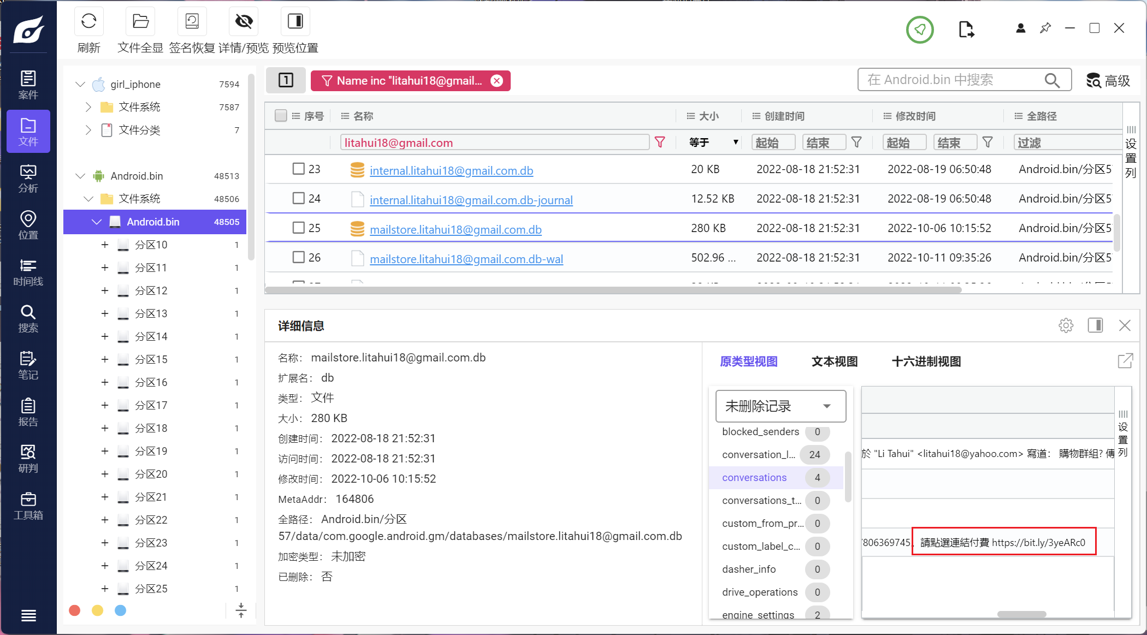Pop out the preview in new window

[1125, 361]
